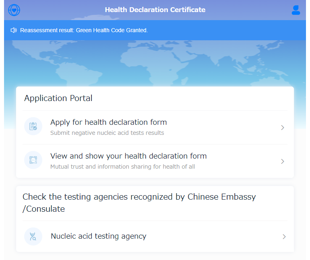Click Mutual trust and information sharing subtitle
The height and width of the screenshot is (260, 310).
pos(122,167)
